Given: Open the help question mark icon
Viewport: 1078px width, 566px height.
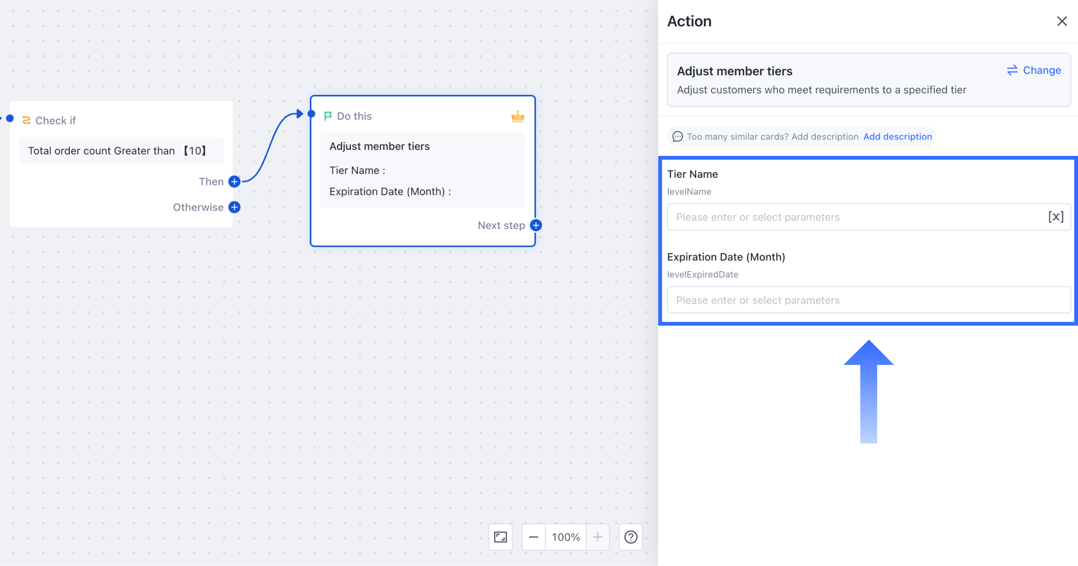Looking at the screenshot, I should click(631, 537).
